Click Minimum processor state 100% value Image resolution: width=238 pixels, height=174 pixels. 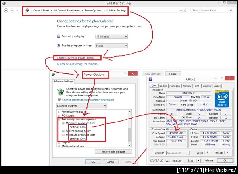point(83,127)
